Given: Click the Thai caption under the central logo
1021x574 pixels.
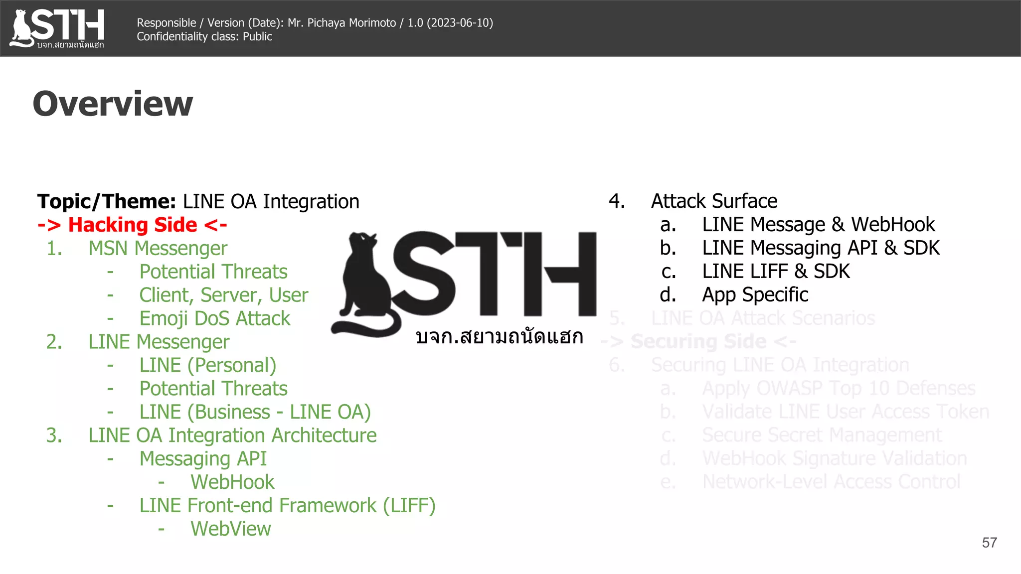Looking at the screenshot, I should (x=499, y=337).
